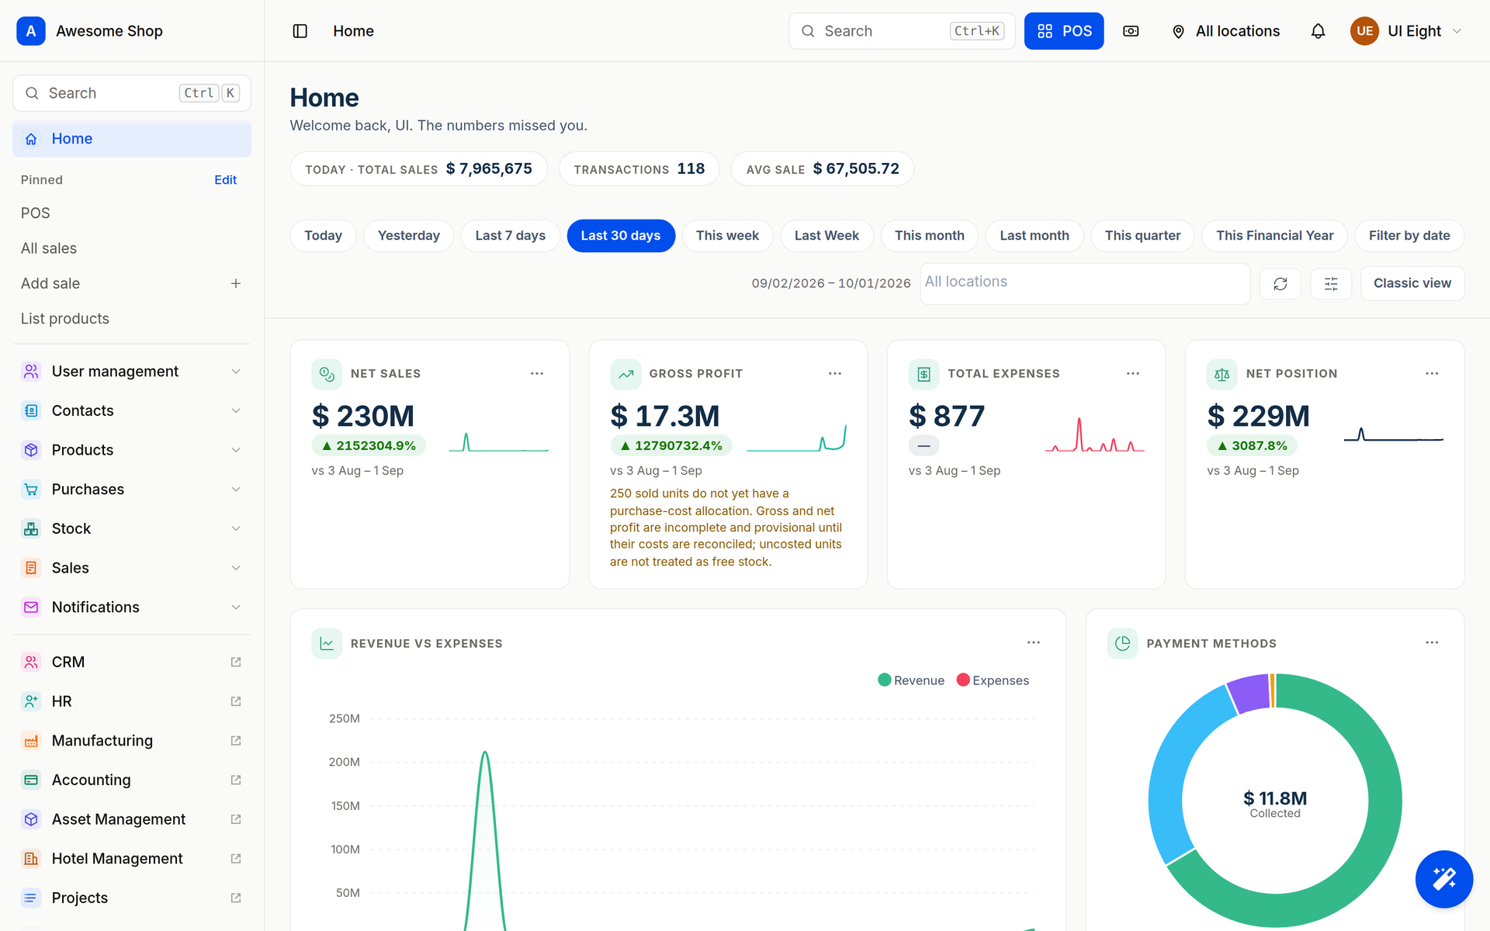The height and width of the screenshot is (931, 1490).
Task: Expand Purchases menu
Action: (132, 490)
